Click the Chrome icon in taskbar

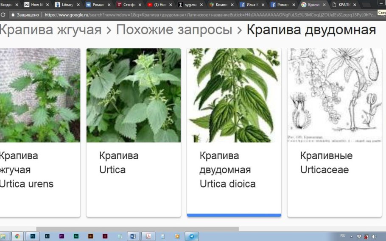pos(17,236)
